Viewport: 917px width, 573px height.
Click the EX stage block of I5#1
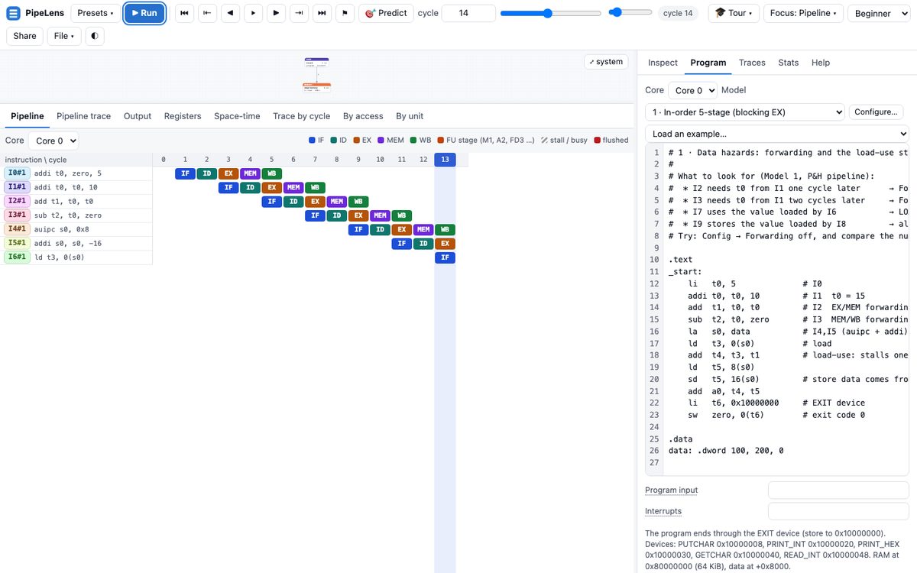click(445, 244)
